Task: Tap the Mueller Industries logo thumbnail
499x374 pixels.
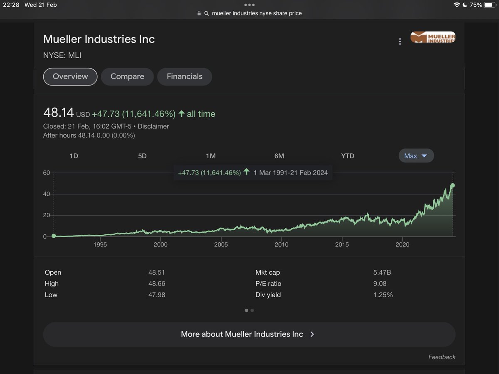Action: (x=433, y=37)
